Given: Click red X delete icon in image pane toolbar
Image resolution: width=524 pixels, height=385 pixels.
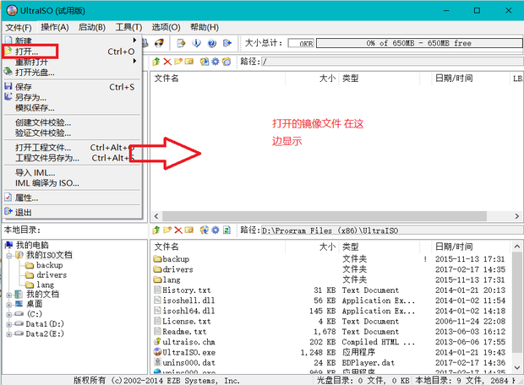Looking at the screenshot, I should (x=167, y=62).
